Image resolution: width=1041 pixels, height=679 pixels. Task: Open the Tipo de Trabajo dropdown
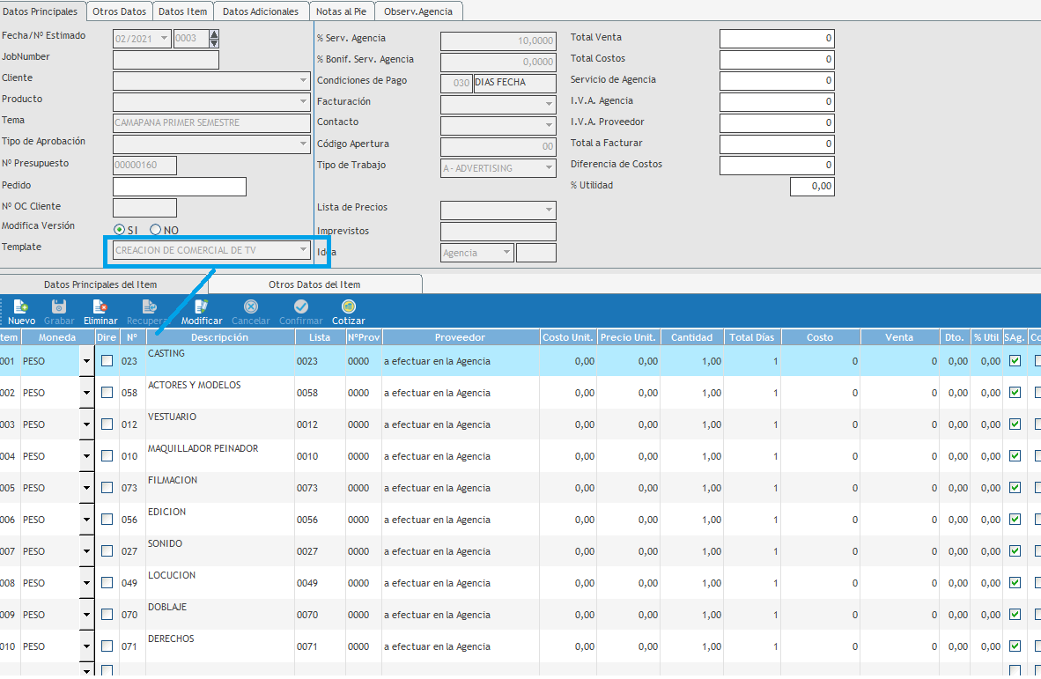pos(549,167)
